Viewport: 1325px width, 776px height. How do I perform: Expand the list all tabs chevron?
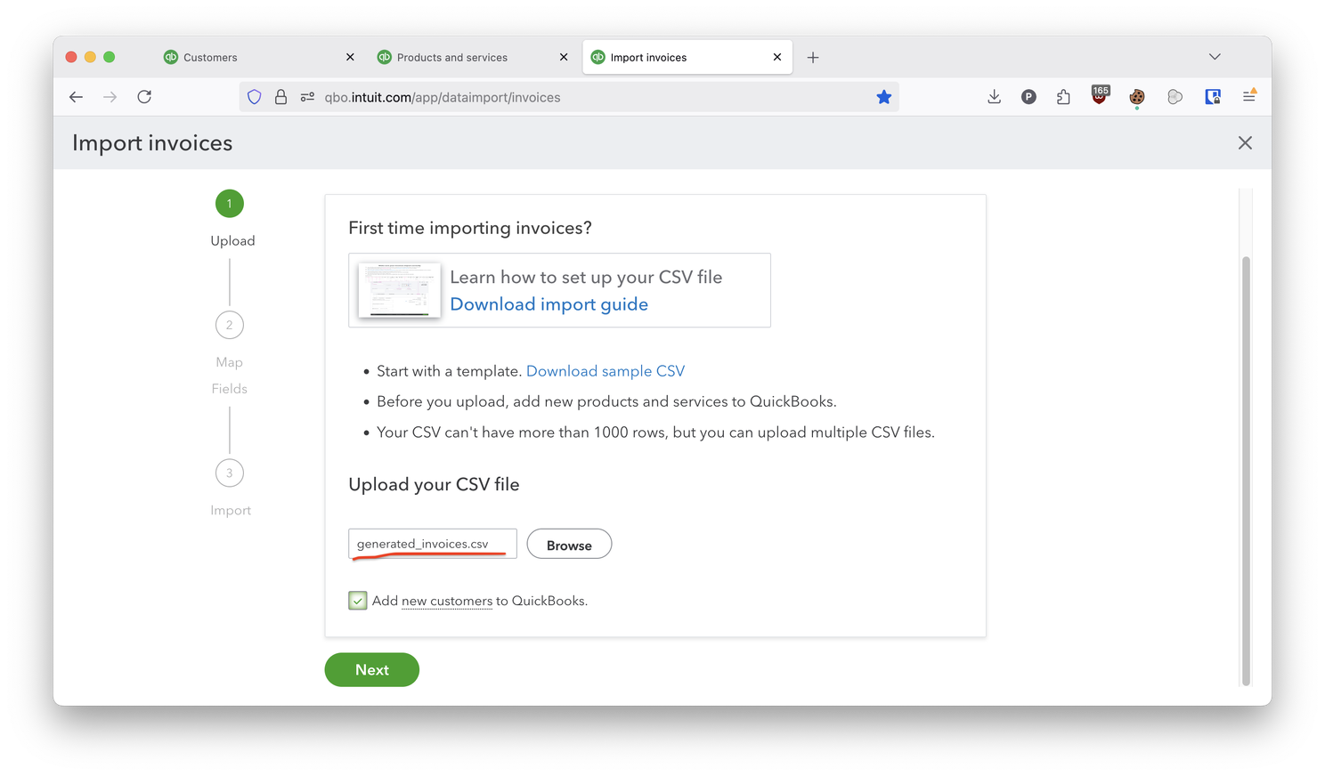pyautogui.click(x=1215, y=57)
